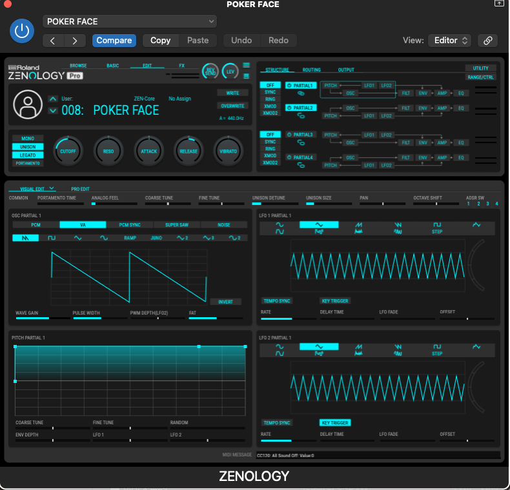This screenshot has width=510, height=490.
Task: Toggle TEMPO SYNC for LFO 1
Action: click(x=277, y=301)
